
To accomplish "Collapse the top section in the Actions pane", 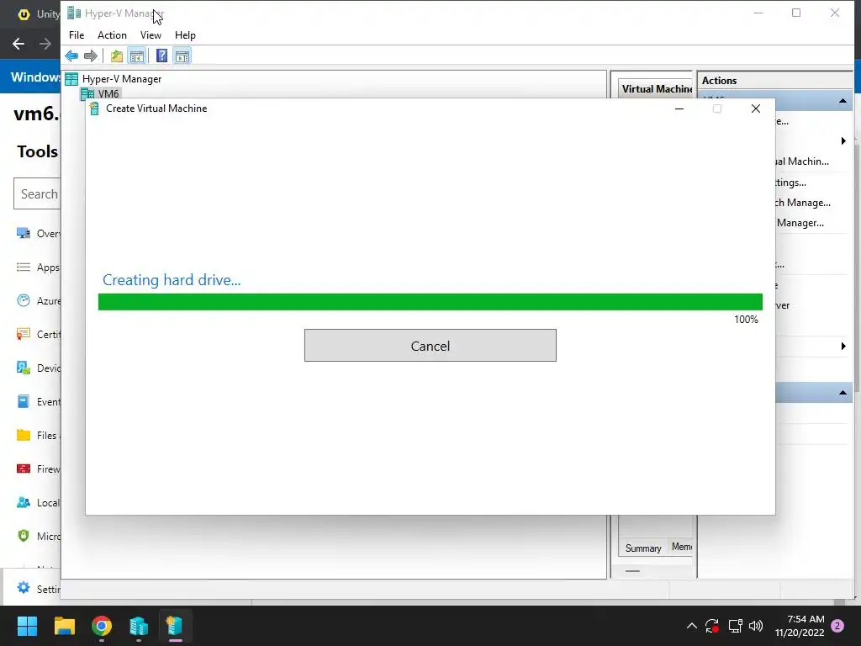I will (843, 101).
